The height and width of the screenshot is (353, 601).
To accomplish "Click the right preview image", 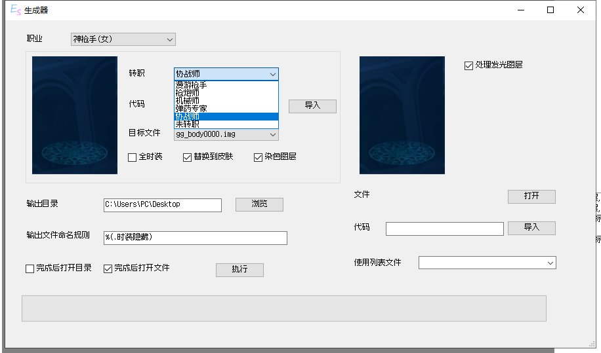I will coord(402,115).
